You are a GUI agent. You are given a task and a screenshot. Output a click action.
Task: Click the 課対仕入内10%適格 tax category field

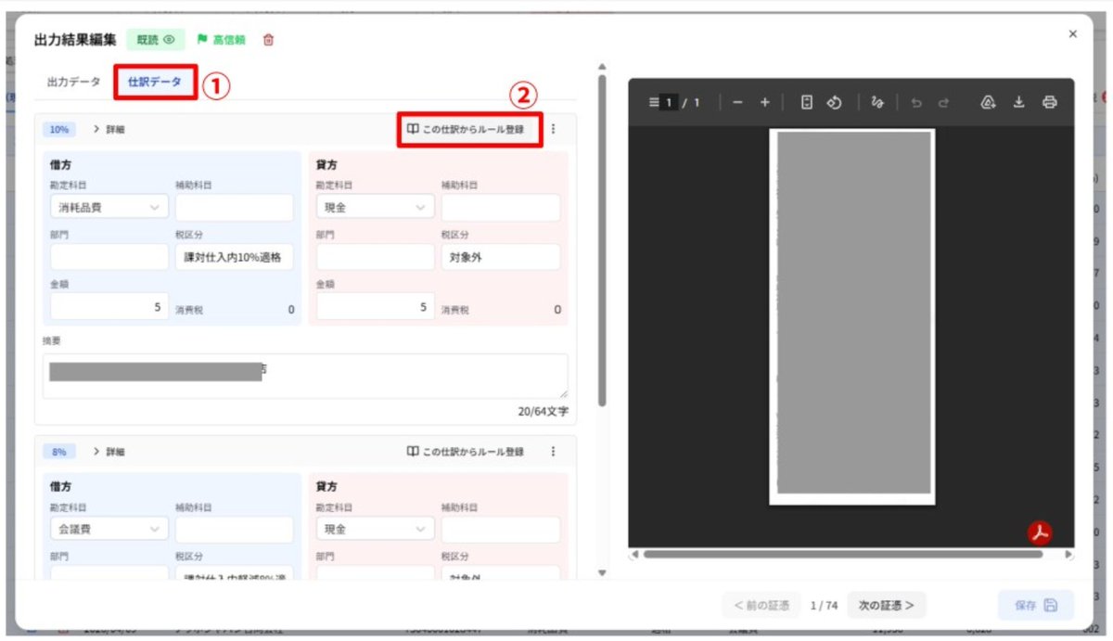click(234, 257)
